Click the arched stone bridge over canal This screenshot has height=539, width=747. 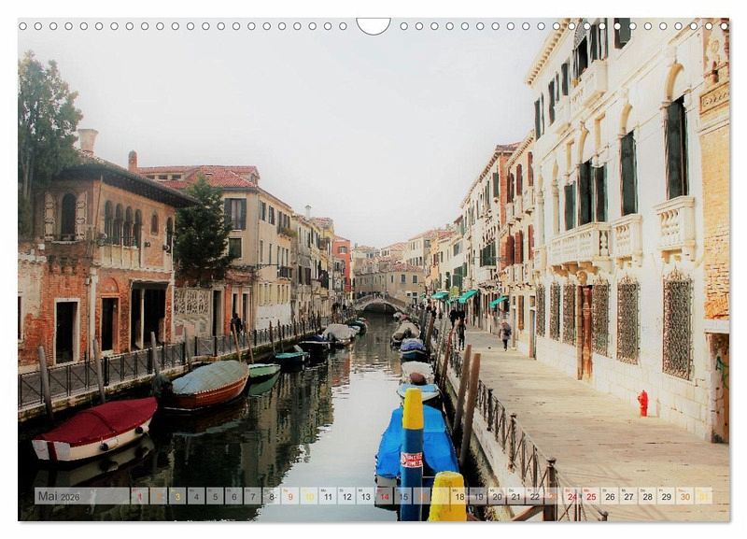coord(379,304)
